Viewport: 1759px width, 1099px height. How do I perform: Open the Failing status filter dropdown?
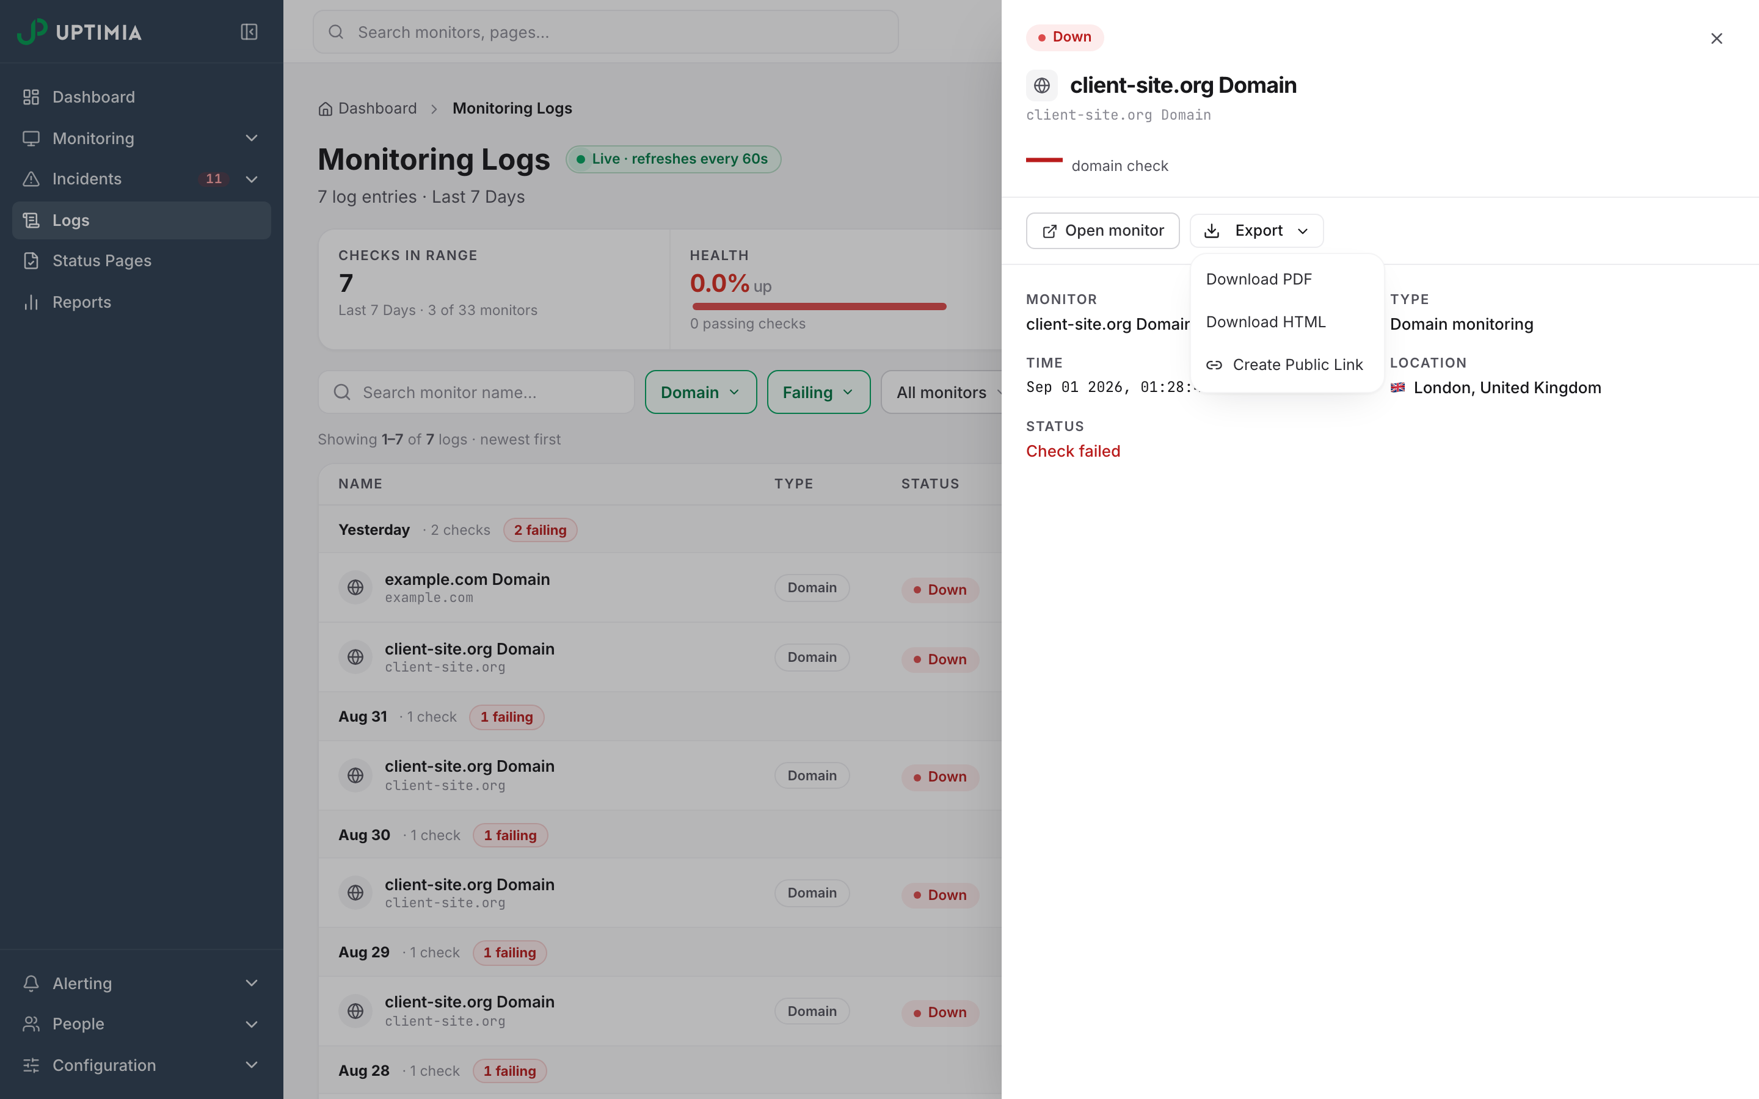[x=818, y=393]
